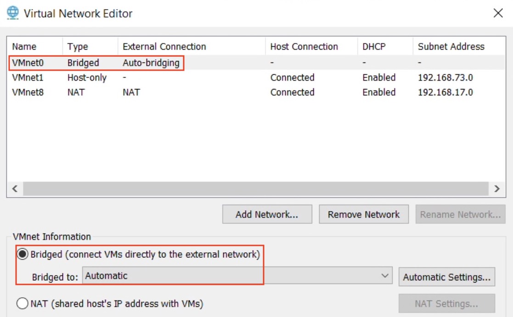Click the Host Connection column header
Screen dimensions: 513x317
point(304,47)
